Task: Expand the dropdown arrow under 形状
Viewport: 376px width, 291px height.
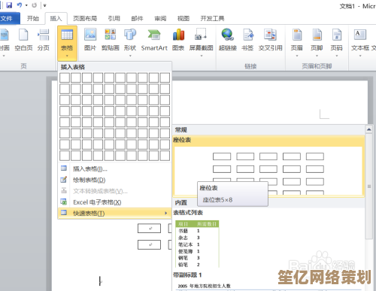Action: (130, 56)
